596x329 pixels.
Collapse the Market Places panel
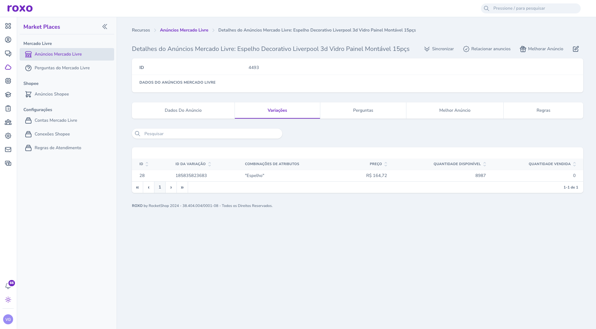(x=105, y=27)
